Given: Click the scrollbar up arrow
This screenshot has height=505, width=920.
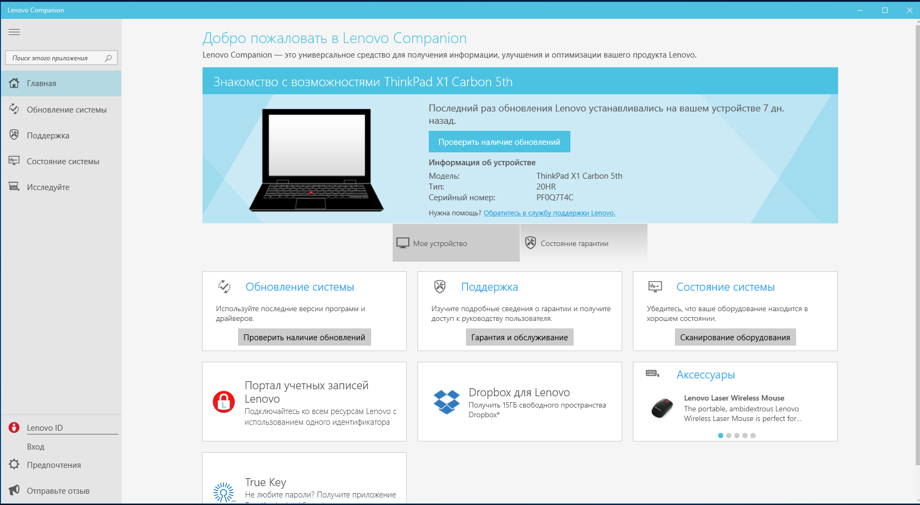Looking at the screenshot, I should [917, 22].
